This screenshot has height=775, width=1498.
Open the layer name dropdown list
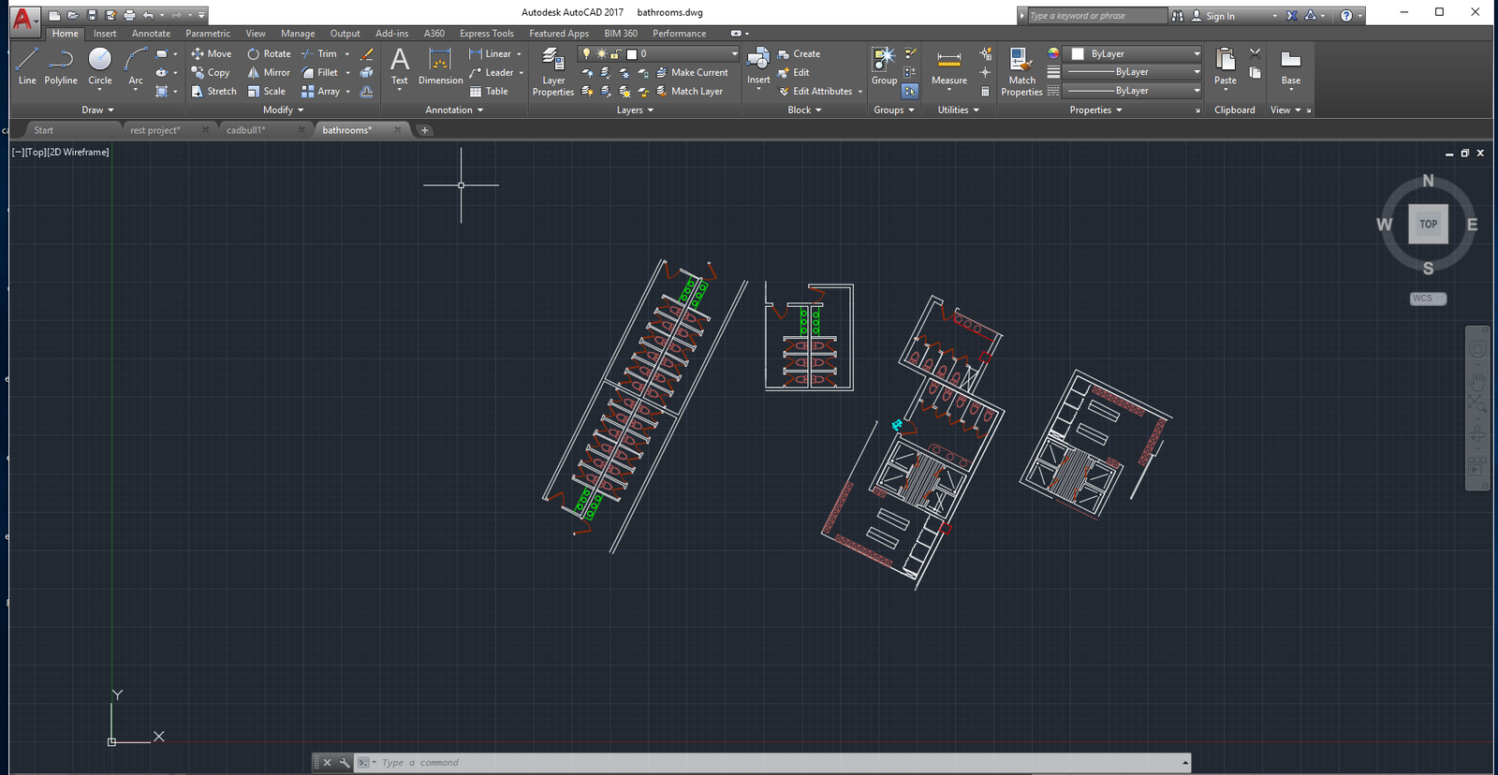pyautogui.click(x=733, y=54)
